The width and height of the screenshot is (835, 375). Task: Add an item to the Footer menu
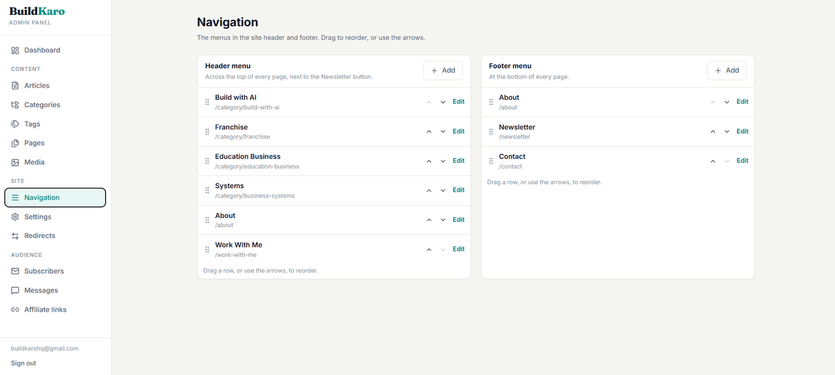727,70
